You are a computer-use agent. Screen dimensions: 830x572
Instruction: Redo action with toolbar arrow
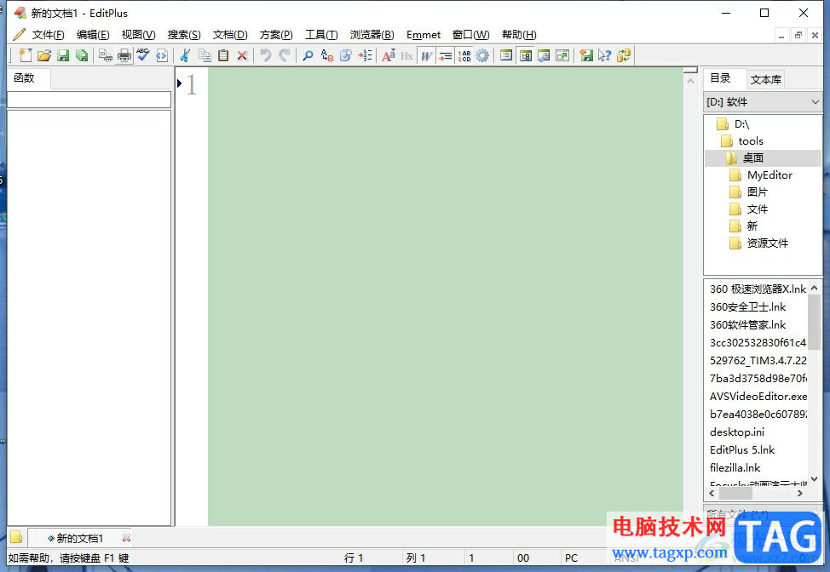pos(285,55)
